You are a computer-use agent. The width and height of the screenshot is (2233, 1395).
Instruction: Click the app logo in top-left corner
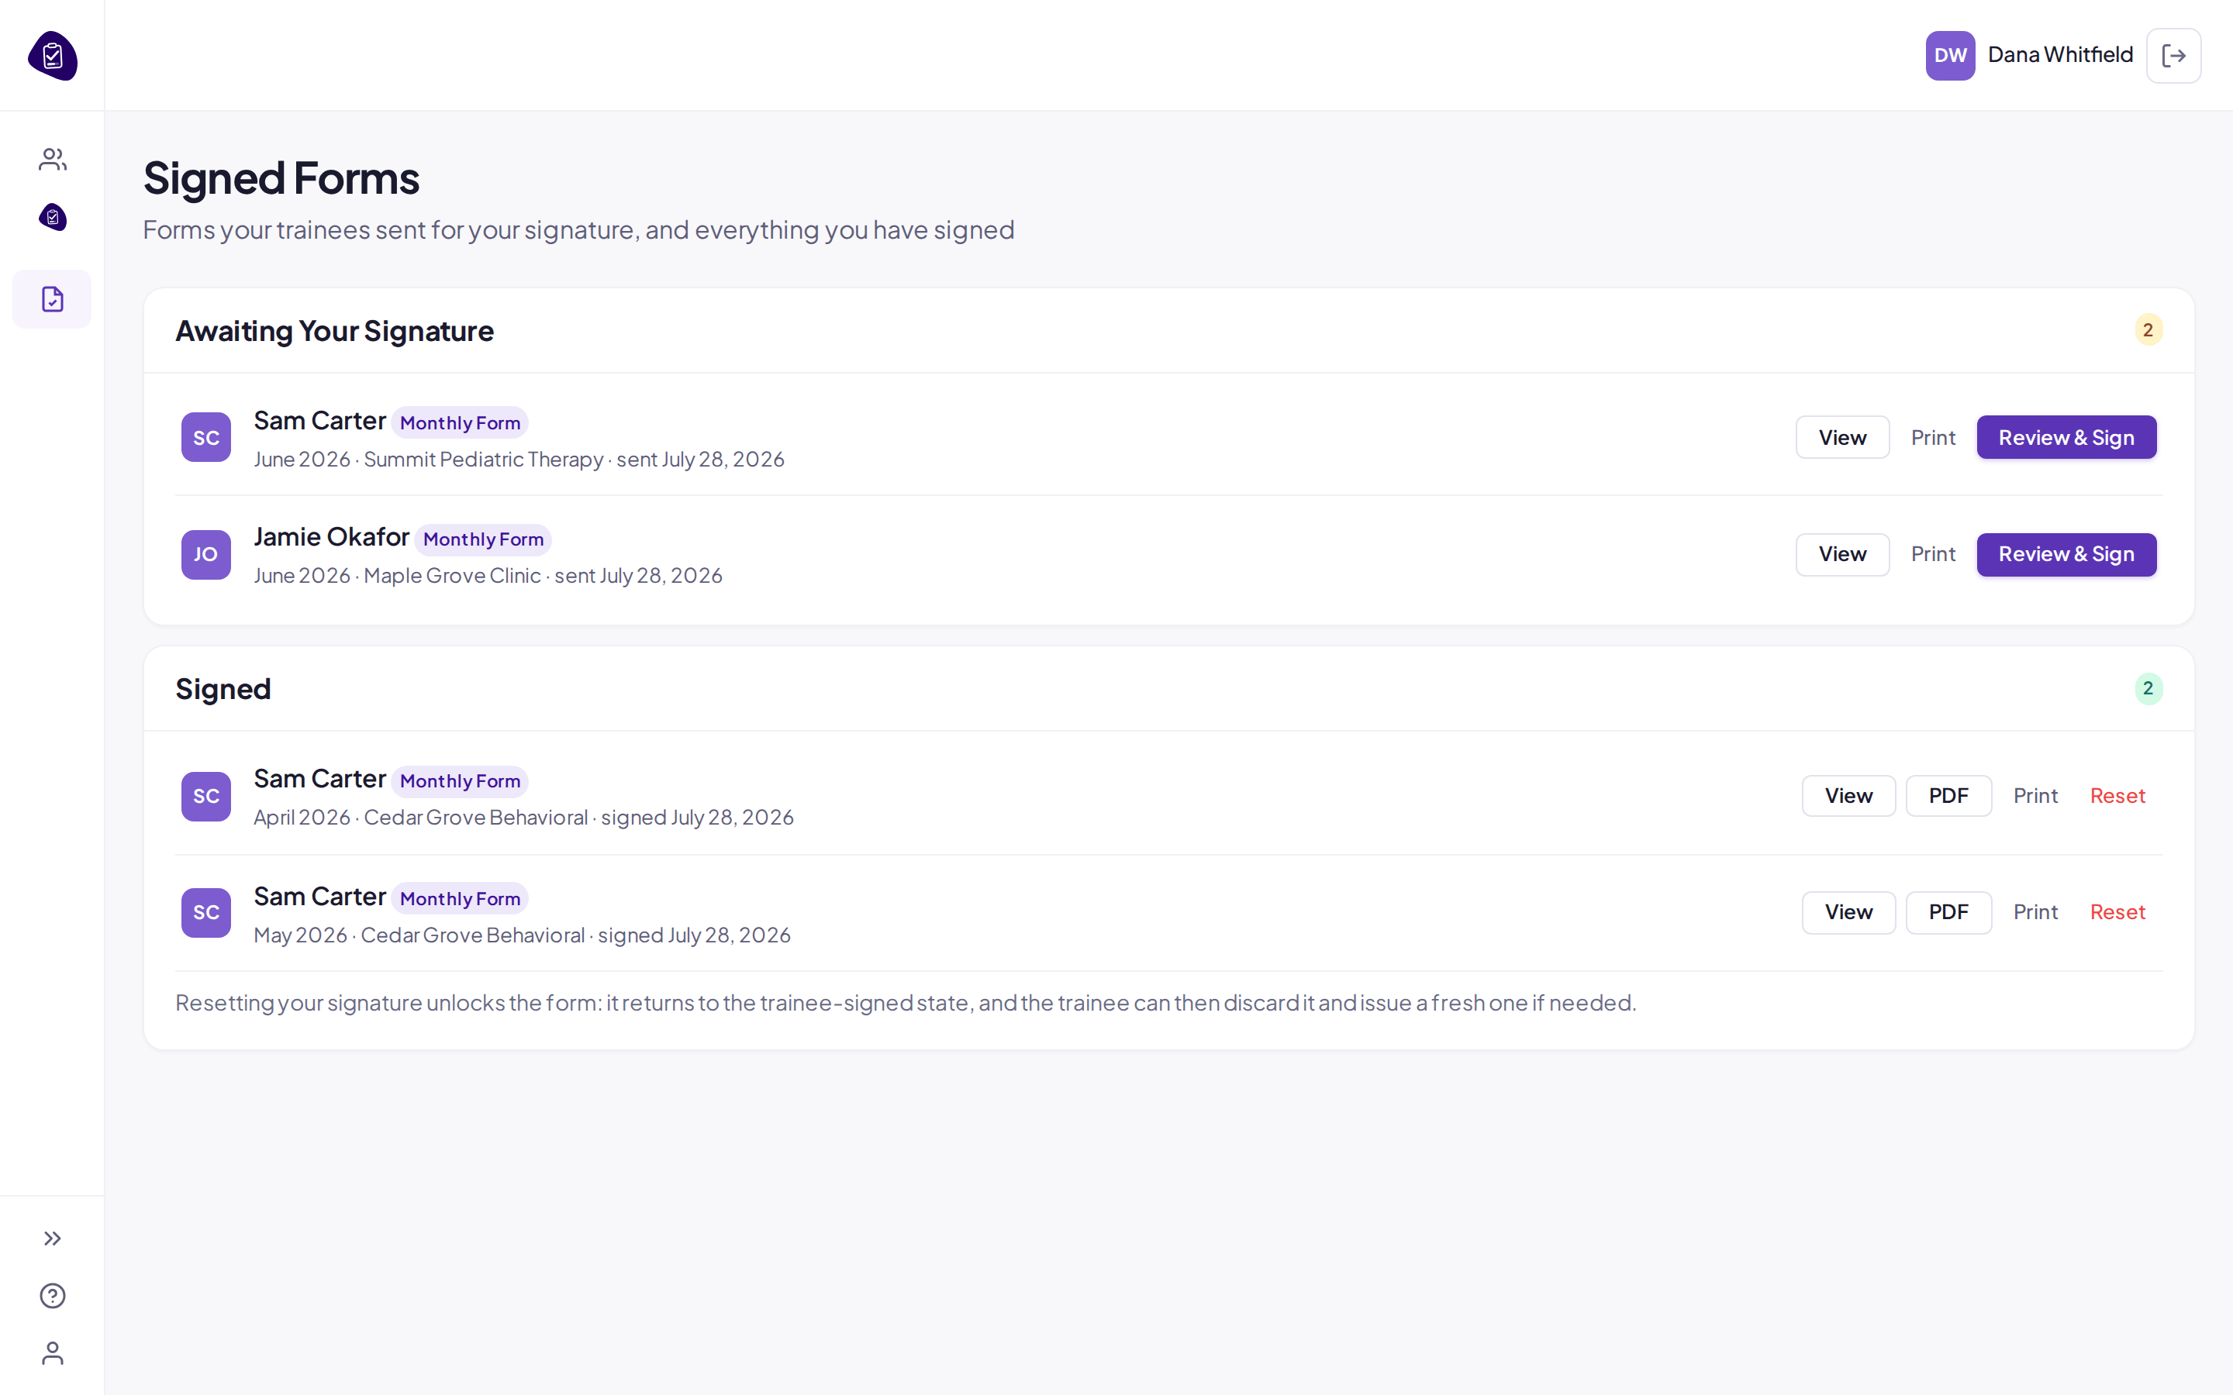coord(53,55)
